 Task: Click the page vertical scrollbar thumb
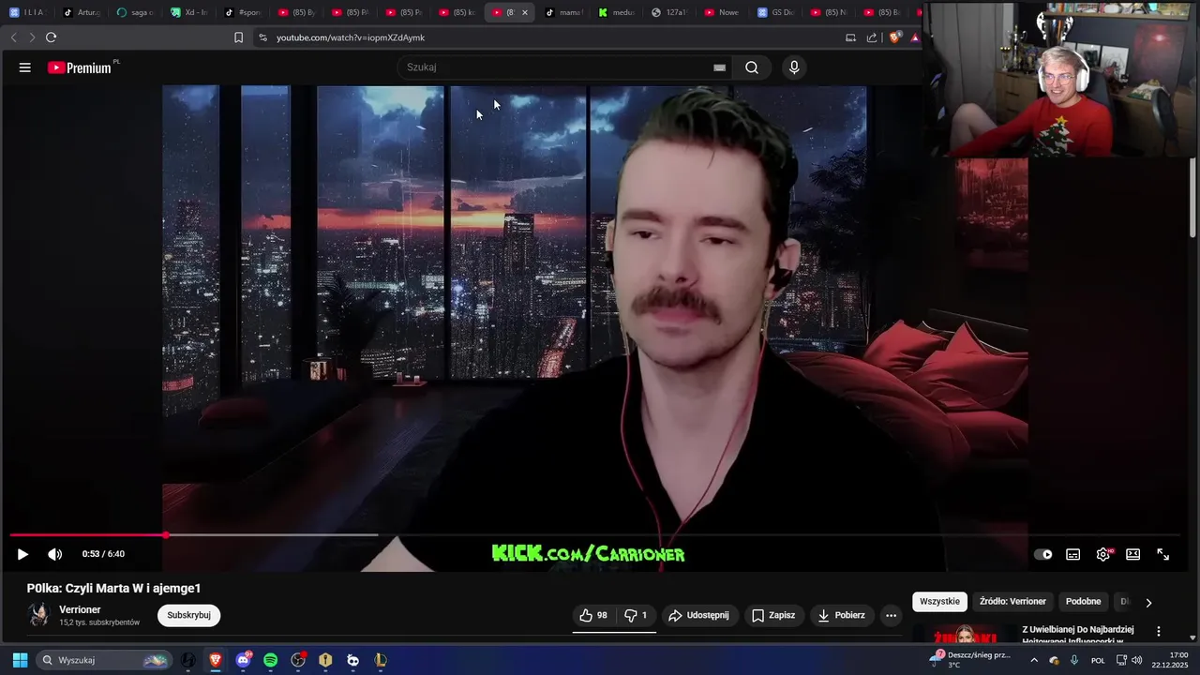coord(1192,197)
